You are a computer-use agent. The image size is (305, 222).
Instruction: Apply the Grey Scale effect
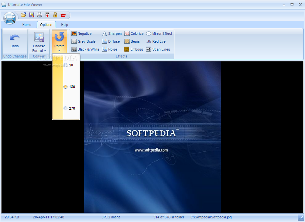[84, 41]
